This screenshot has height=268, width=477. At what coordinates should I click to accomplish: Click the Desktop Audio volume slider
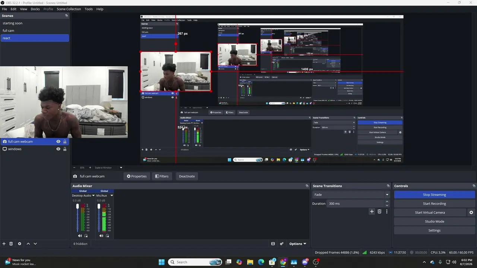coord(78,218)
